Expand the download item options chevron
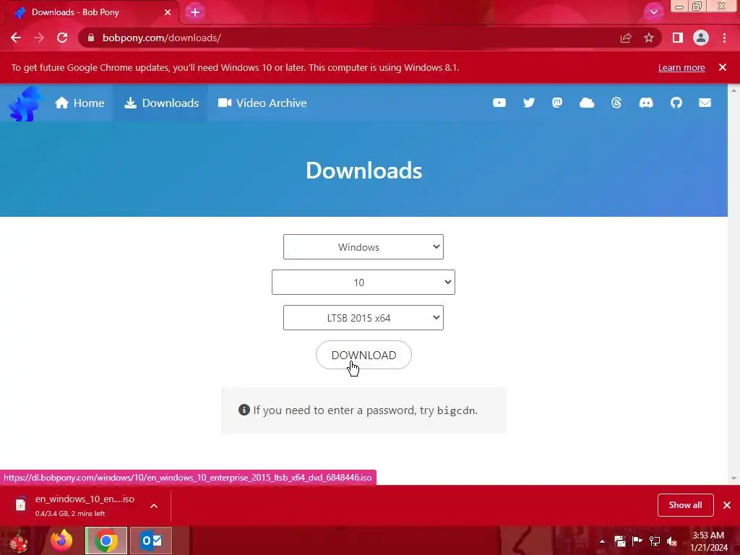The height and width of the screenshot is (555, 740). [154, 506]
